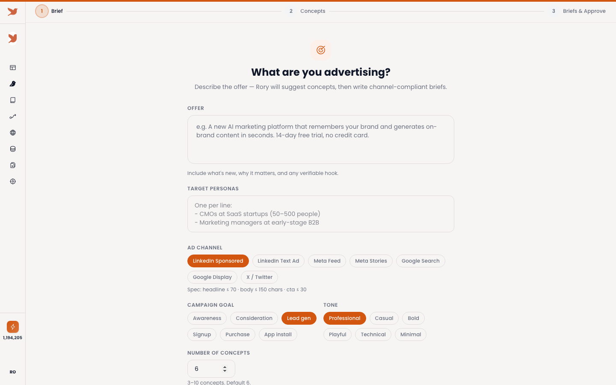Click the trending arrow analytics icon
This screenshot has height=385, width=616.
coord(12,116)
